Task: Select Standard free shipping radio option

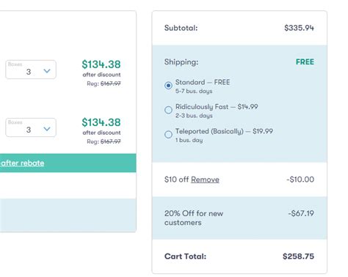Action: (x=168, y=86)
